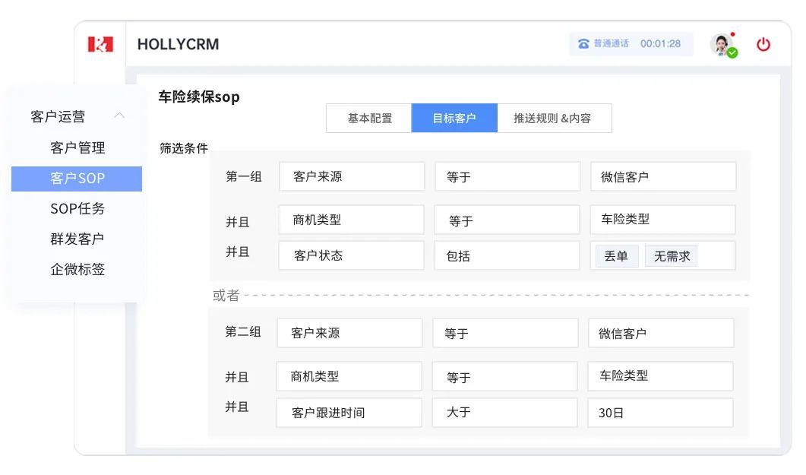Image resolution: width=806 pixels, height=475 pixels.
Task: Open first group 包括 operator dropdown
Action: point(507,256)
